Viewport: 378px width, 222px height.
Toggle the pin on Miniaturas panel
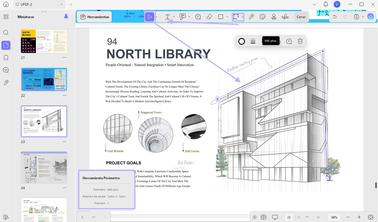66,17
